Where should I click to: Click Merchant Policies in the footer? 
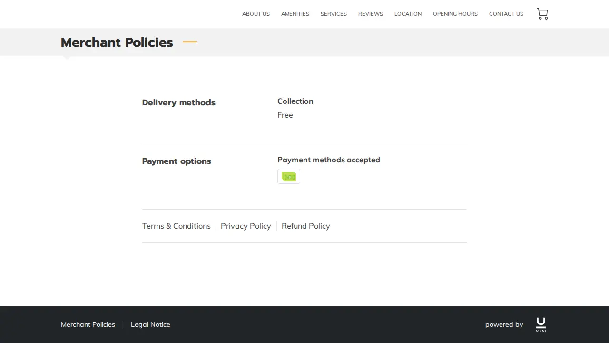(88, 324)
